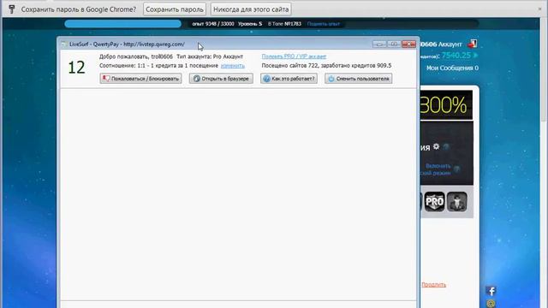Open the 'Как это работает?' help
This screenshot has height=308, width=548.
289,79
